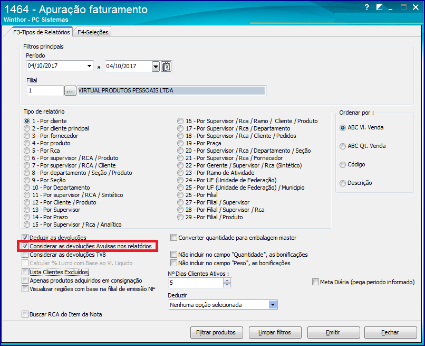Select the F3-Tipos de Relatórios tab
Screen dimensions: 425x346
point(42,32)
